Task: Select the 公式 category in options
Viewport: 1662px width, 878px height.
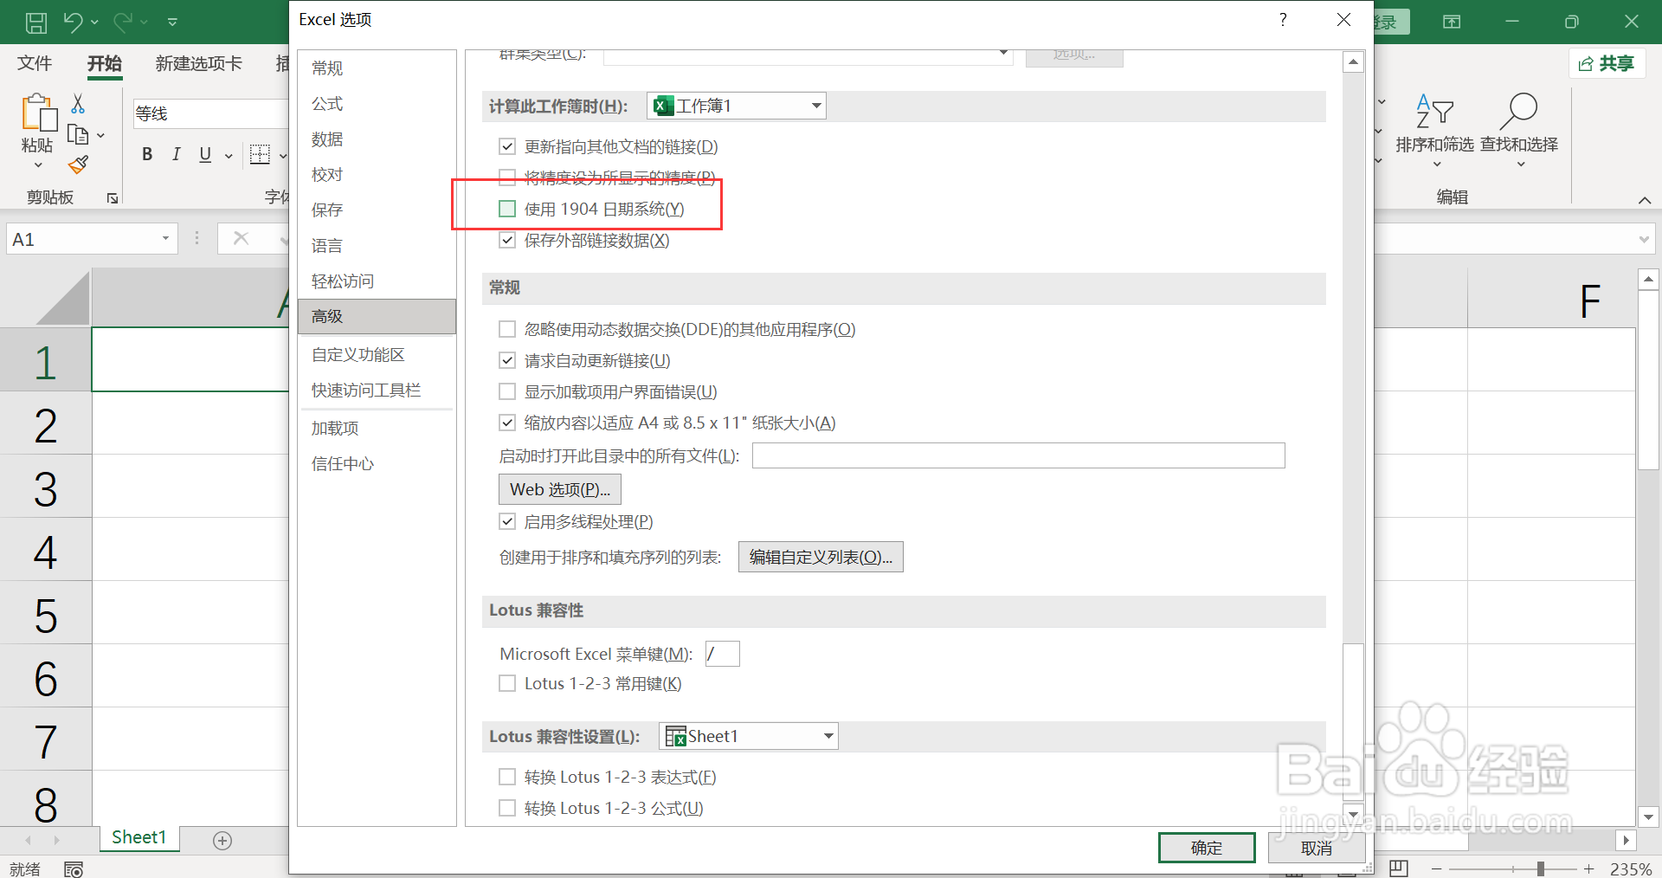Action: [x=377, y=103]
